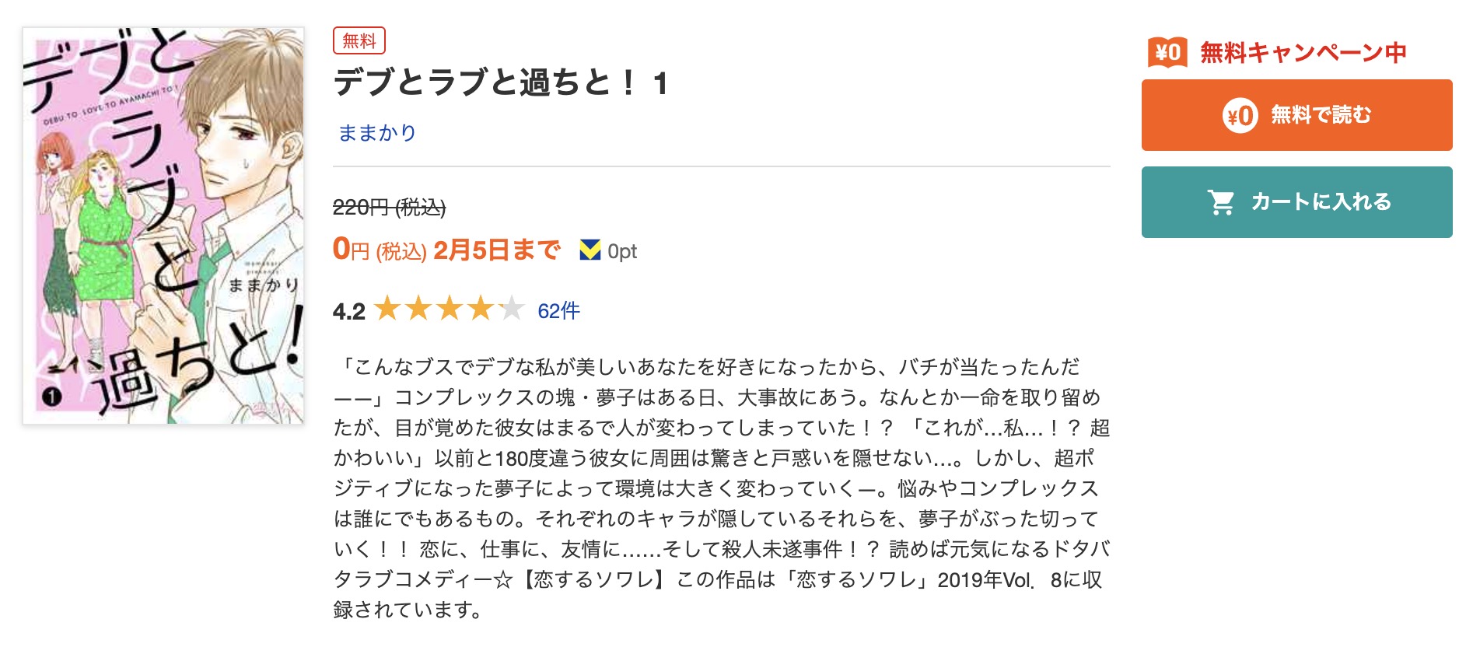Click the shopping cart icon on カートに入れる
This screenshot has width=1473, height=647.
coord(1221,201)
